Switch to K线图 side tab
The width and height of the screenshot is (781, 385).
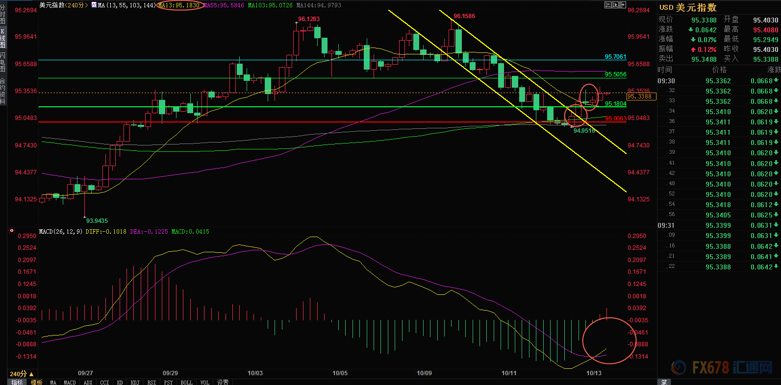pyautogui.click(x=3, y=38)
